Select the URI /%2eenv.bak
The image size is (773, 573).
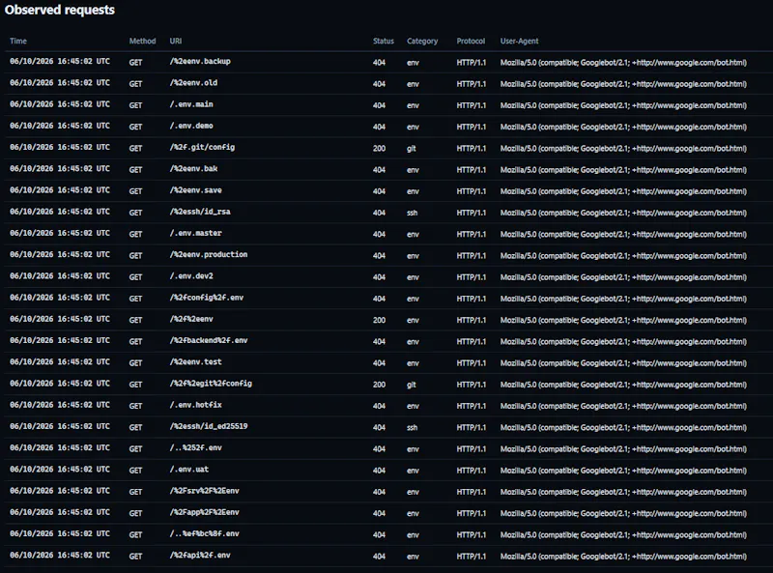point(193,169)
